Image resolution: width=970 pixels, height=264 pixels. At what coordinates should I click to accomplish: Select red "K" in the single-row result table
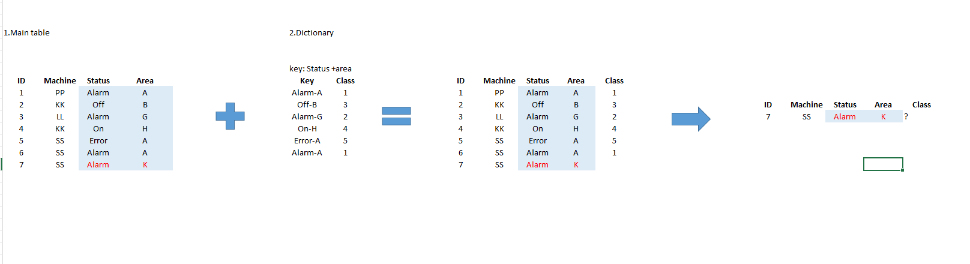(x=883, y=117)
